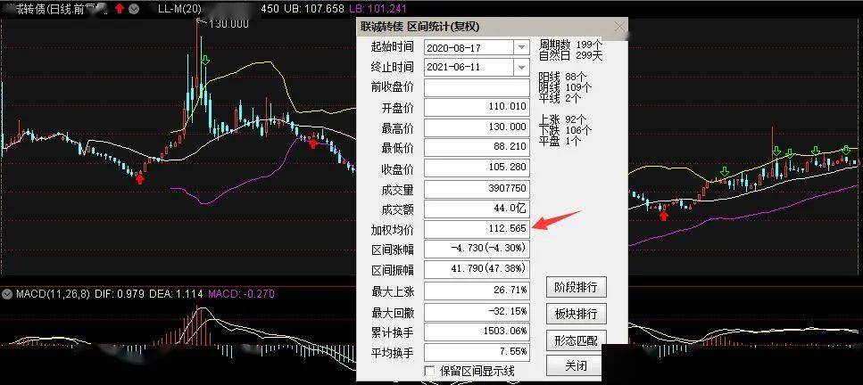This screenshot has width=863, height=385.
Task: Open the 起始时间 date dropdown
Action: (x=521, y=46)
